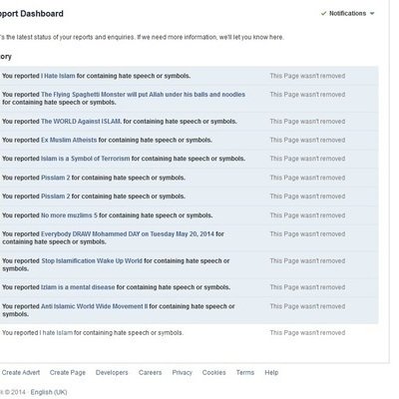Image resolution: width=399 pixels, height=399 pixels.
Task: Change language via English (UK) link
Action: click(49, 392)
